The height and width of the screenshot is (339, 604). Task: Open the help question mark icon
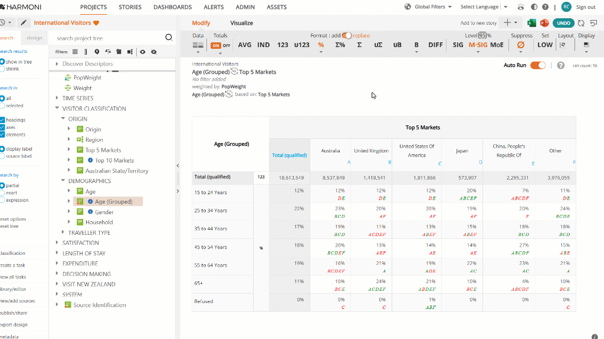tap(545, 7)
